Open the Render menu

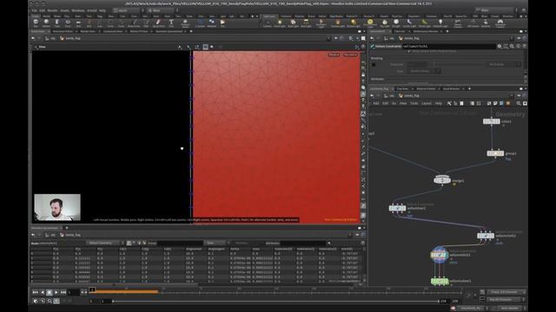[x=52, y=10]
